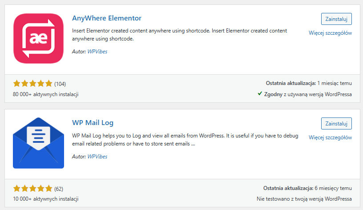Click WPVibes author link under AnyWhere Elementor
This screenshot has height=210, width=363.
(x=97, y=52)
